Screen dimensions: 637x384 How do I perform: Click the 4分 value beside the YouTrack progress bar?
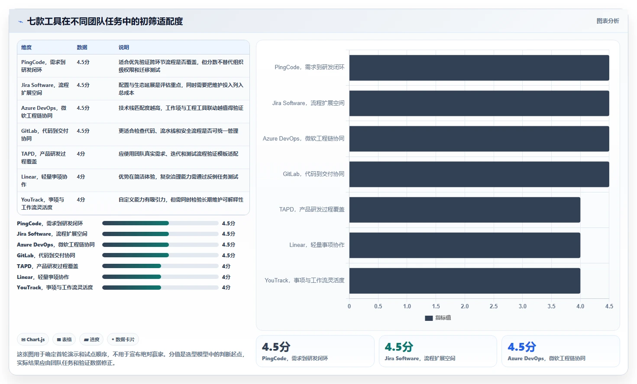pyautogui.click(x=226, y=288)
